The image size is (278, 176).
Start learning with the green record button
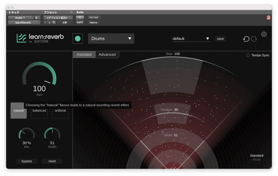coord(78,38)
